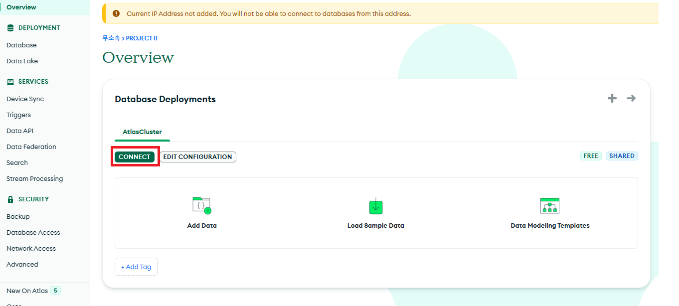Click the Database Deployments heading
The height and width of the screenshot is (306, 679).
165,99
